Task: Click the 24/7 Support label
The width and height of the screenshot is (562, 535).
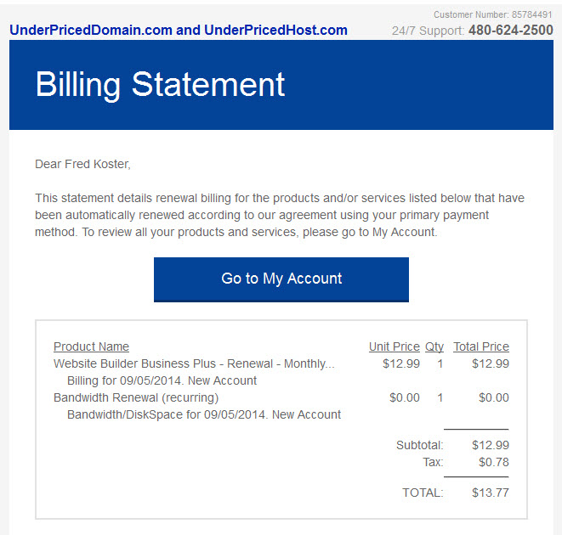Action: tap(429, 31)
